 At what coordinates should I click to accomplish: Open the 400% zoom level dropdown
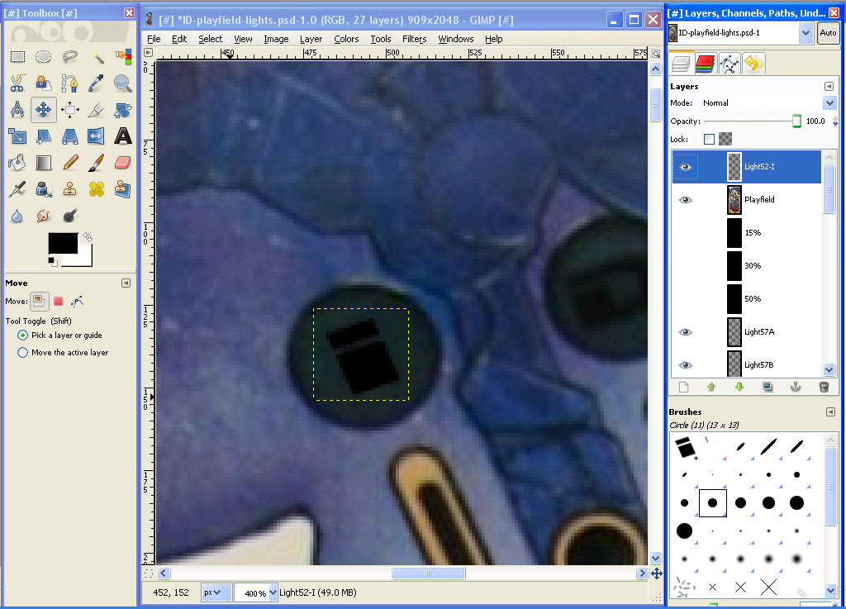(255, 592)
